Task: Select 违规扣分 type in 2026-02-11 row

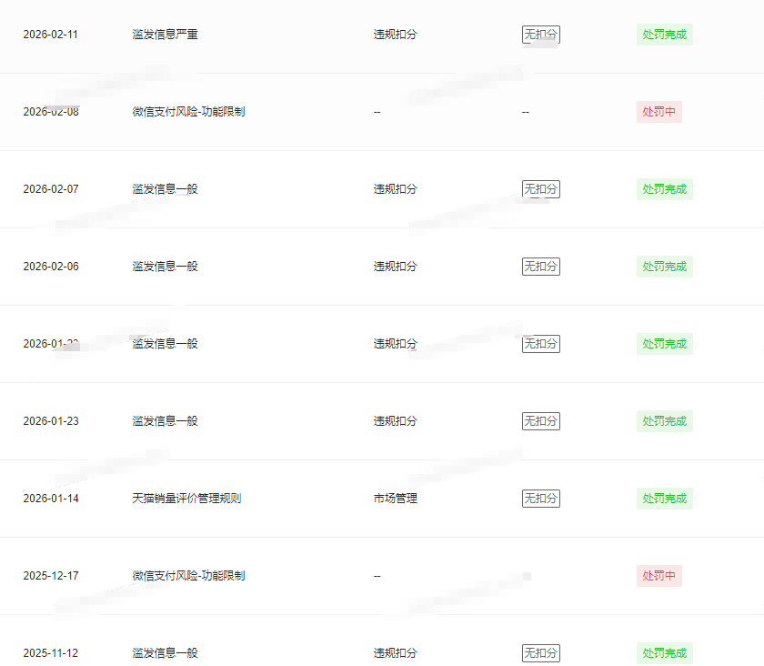Action: click(396, 35)
